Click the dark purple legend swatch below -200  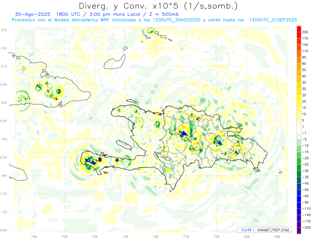pos(299,230)
